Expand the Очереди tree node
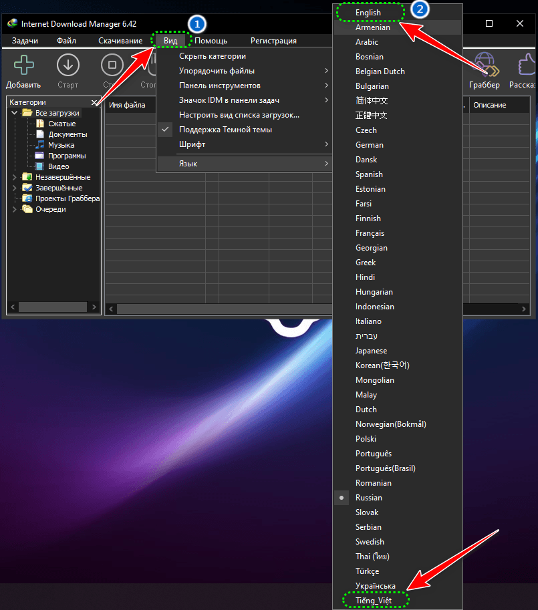This screenshot has width=538, height=610. (x=15, y=209)
